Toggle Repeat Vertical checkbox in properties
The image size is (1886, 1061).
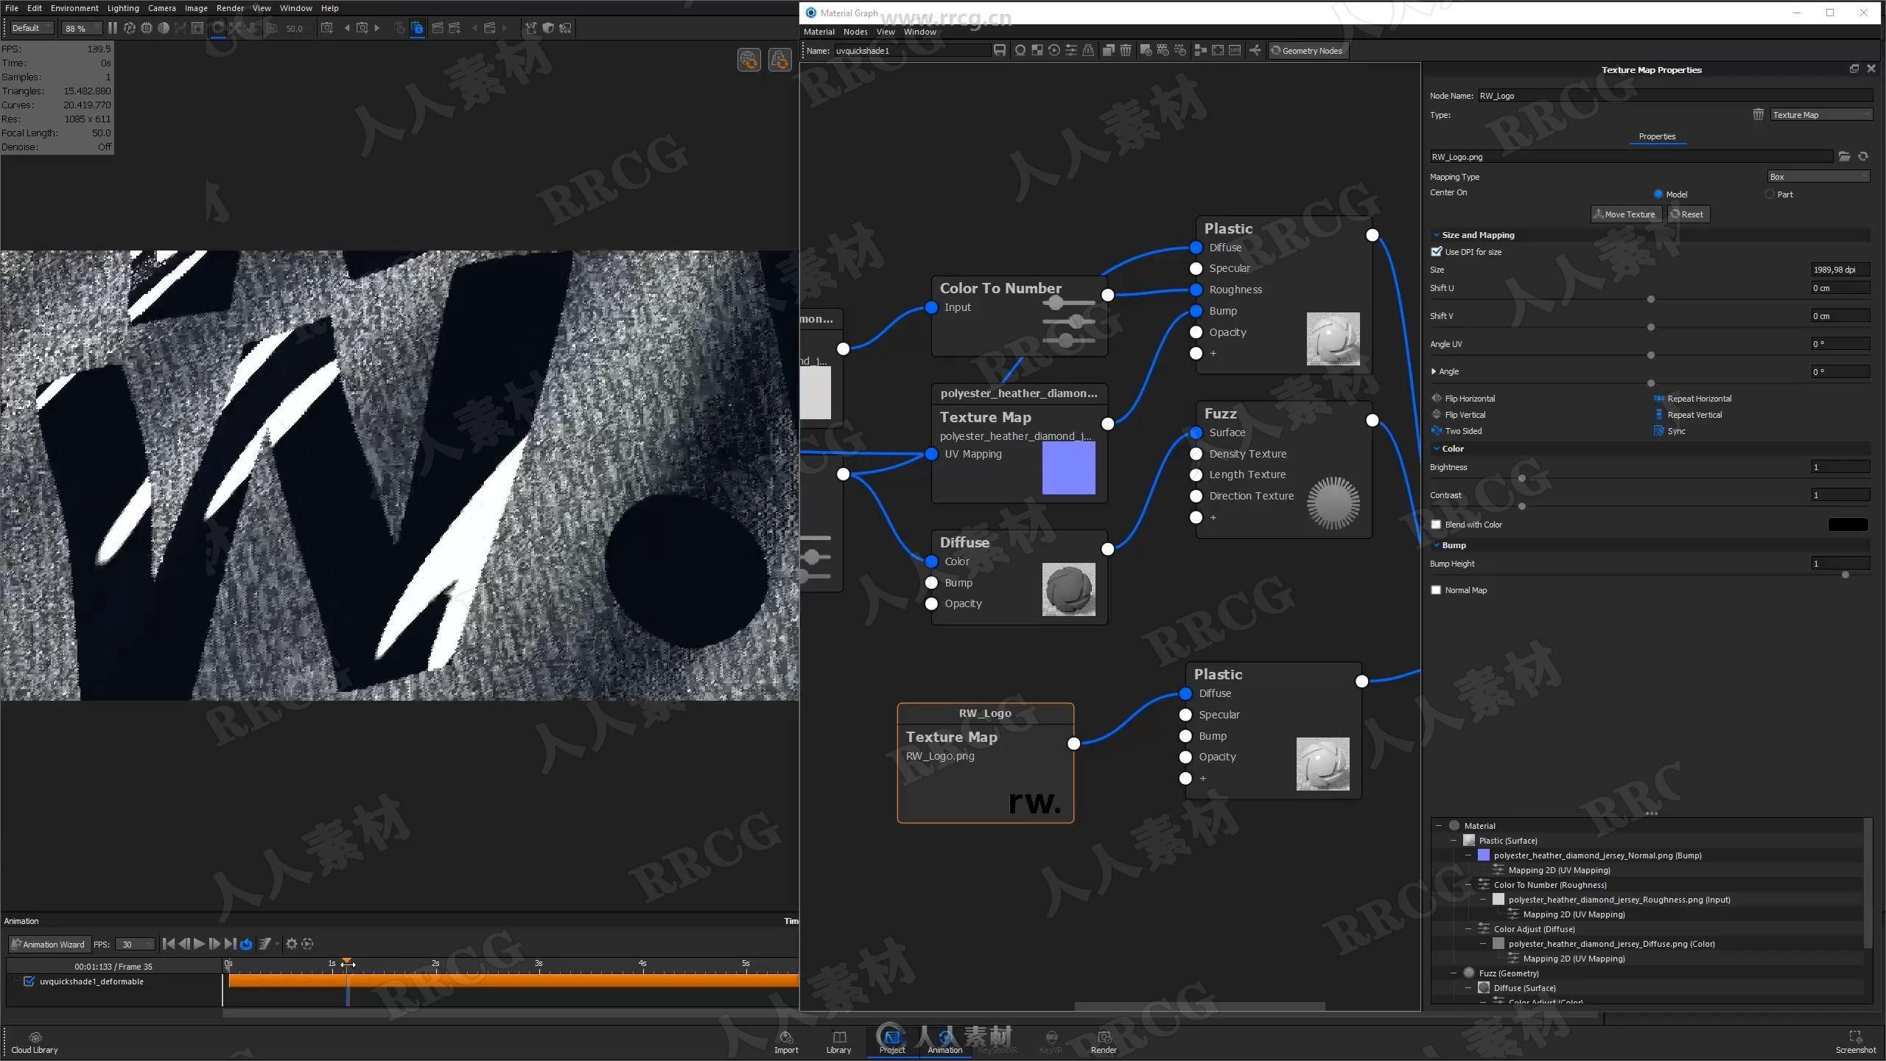click(x=1659, y=415)
